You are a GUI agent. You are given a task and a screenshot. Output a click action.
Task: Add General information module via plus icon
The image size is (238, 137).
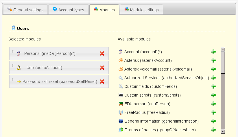213,121
